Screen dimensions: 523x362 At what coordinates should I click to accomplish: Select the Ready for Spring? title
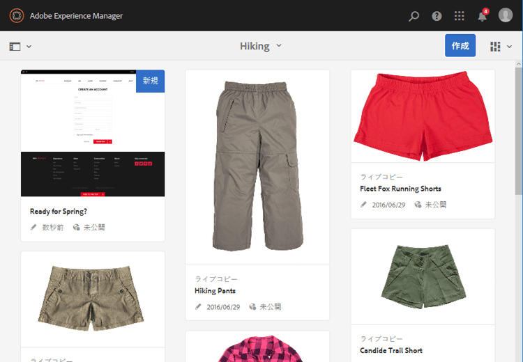[59, 212]
